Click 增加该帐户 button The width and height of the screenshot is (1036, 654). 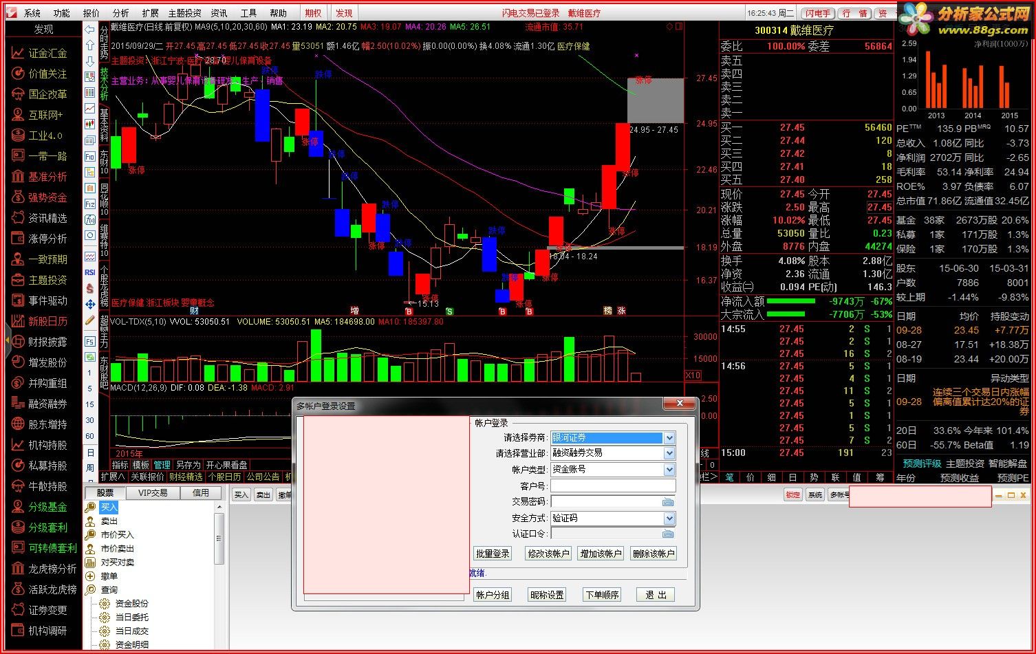601,554
